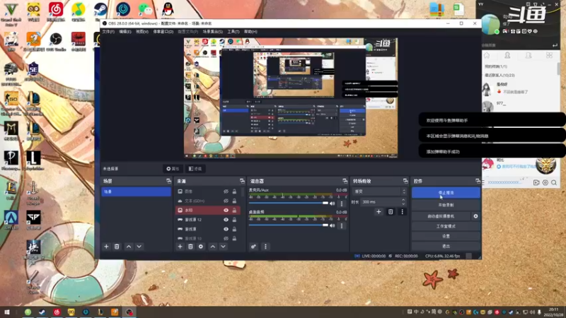Image resolution: width=566 pixels, height=318 pixels.
Task: Click the start recording button below stop streaming
Action: tap(446, 205)
